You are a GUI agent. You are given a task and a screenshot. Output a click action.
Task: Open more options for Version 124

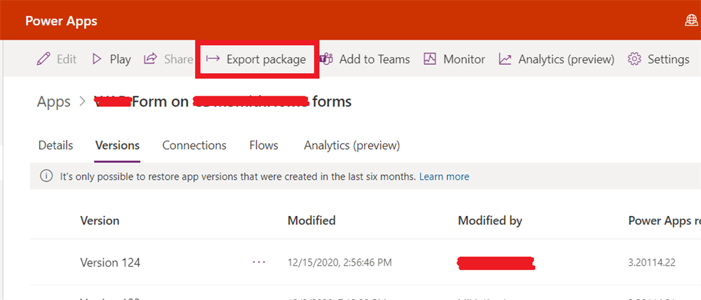pos(259,262)
